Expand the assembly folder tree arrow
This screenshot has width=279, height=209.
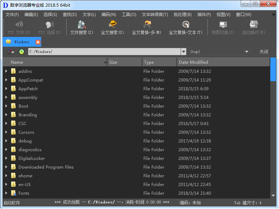6,97
